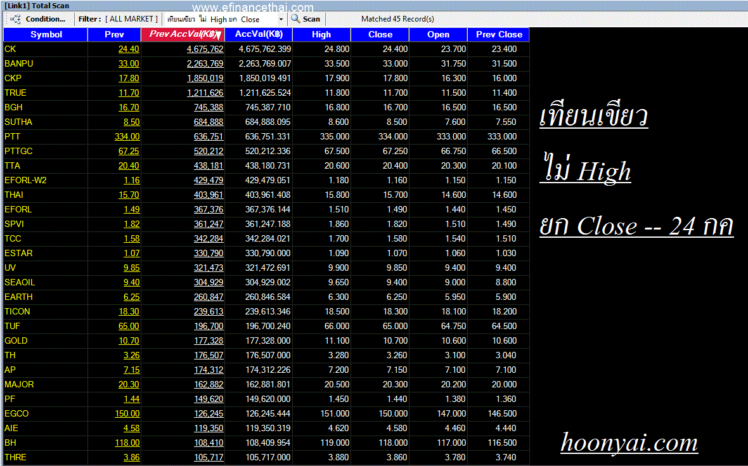Select the TICON symbol

coord(17,311)
